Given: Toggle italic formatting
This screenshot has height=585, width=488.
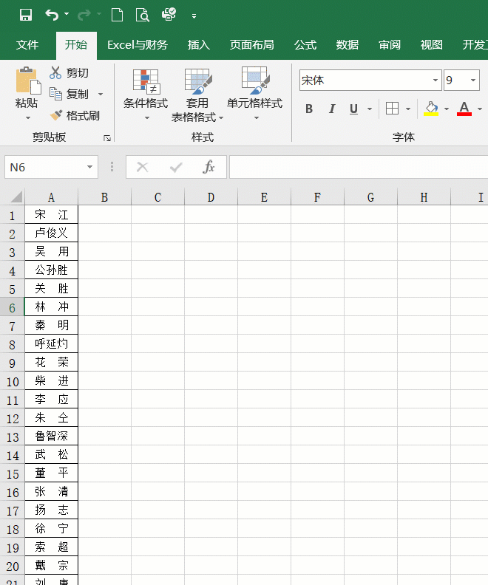Looking at the screenshot, I should (x=331, y=109).
